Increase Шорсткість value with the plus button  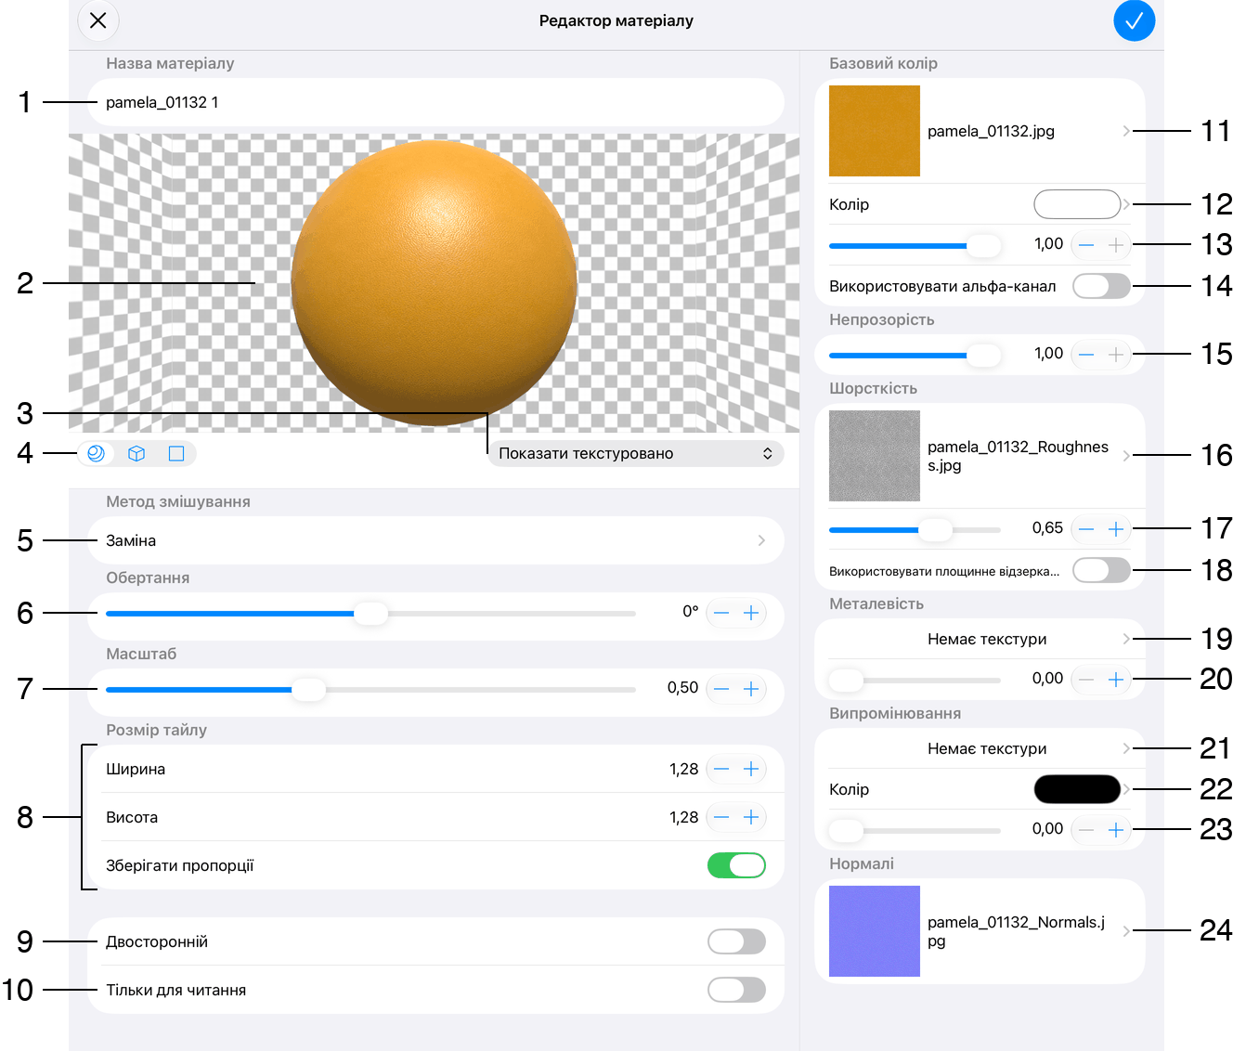pyautogui.click(x=1116, y=529)
